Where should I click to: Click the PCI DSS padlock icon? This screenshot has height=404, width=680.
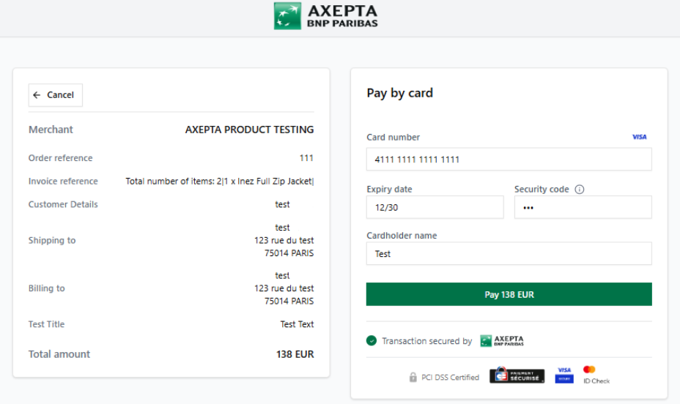click(x=413, y=378)
